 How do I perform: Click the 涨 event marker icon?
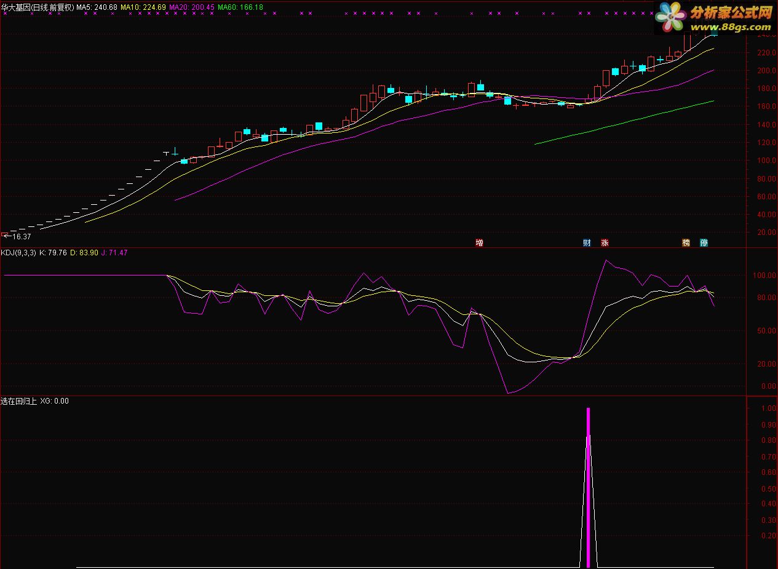pos(605,243)
